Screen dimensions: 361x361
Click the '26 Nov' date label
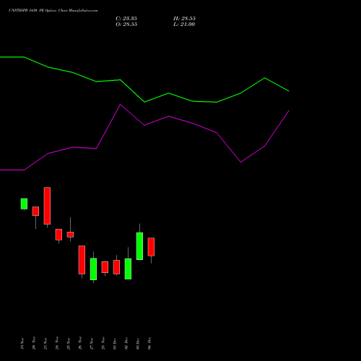point(80,343)
